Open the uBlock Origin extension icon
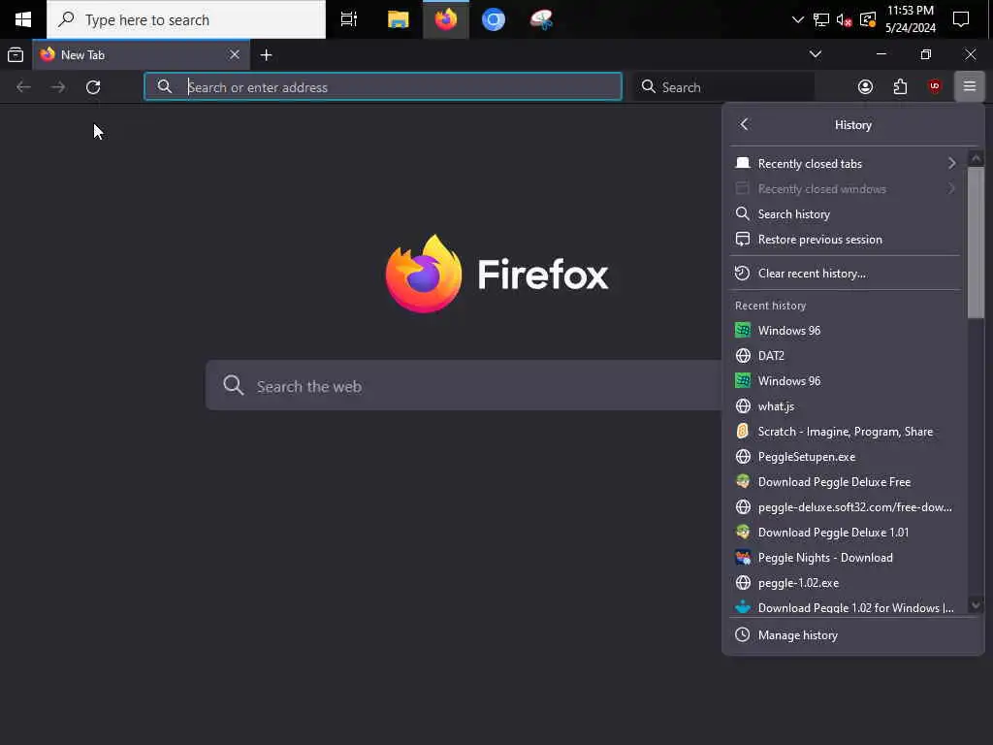Viewport: 993px width, 745px height. [x=935, y=86]
